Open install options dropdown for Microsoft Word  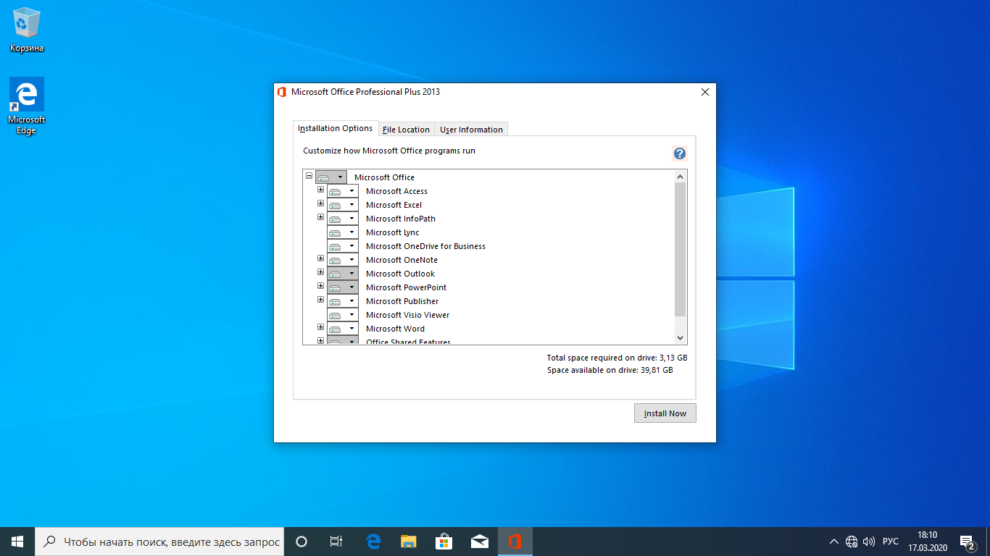click(x=343, y=329)
